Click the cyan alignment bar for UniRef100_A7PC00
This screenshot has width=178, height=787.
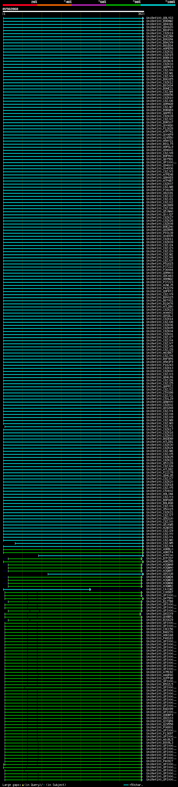[91, 555]
